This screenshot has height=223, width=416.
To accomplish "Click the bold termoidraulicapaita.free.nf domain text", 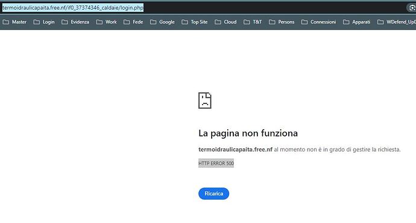I will tap(235, 150).
